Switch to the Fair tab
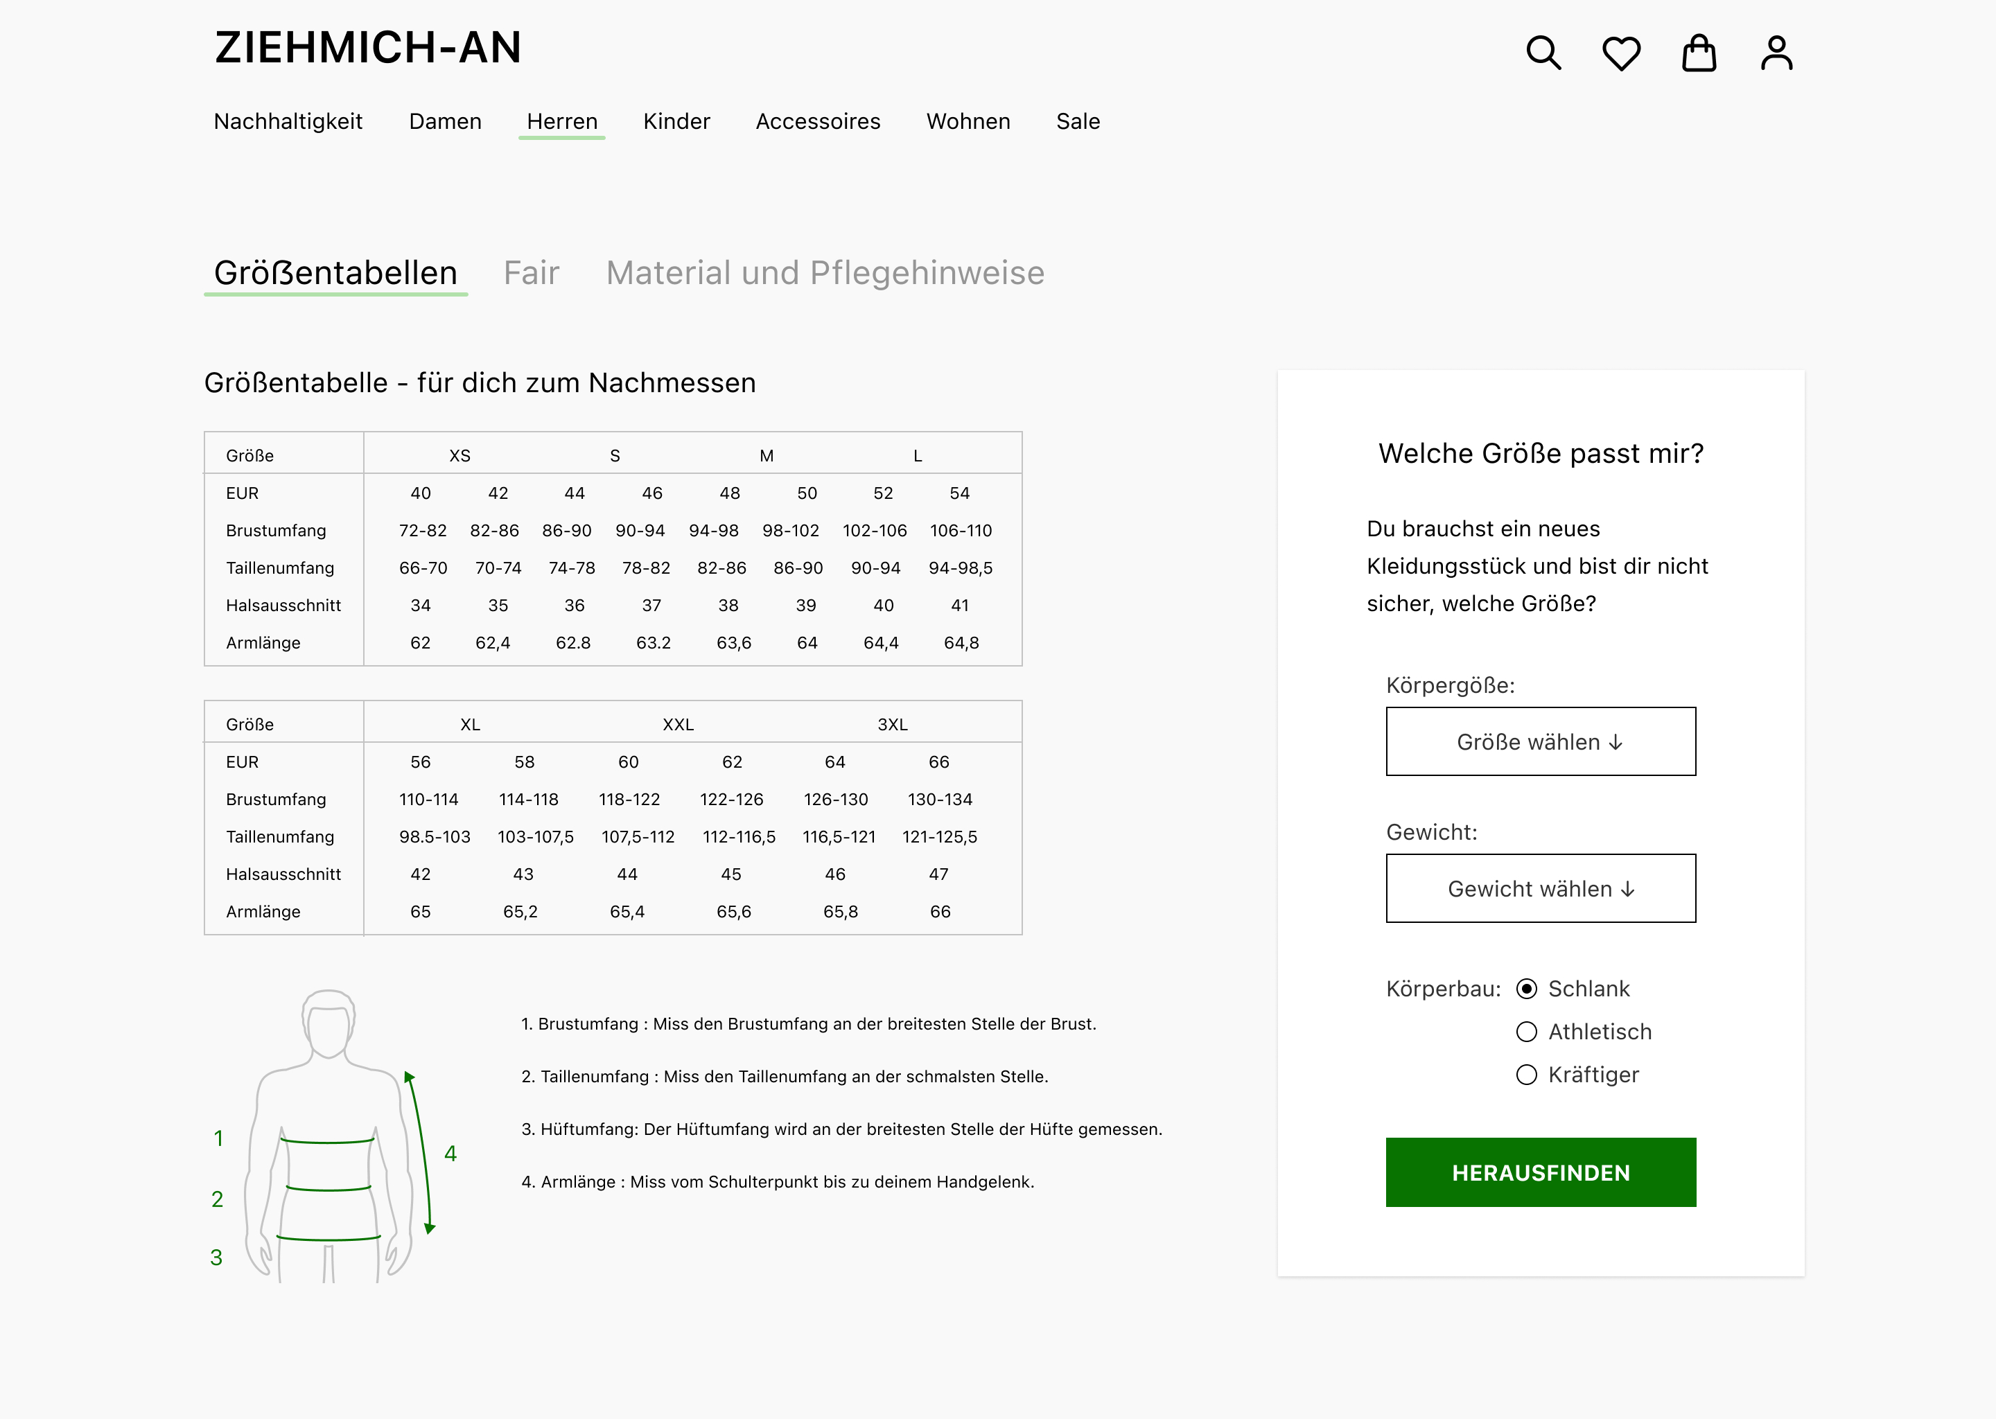Image resolution: width=1996 pixels, height=1419 pixels. point(532,274)
